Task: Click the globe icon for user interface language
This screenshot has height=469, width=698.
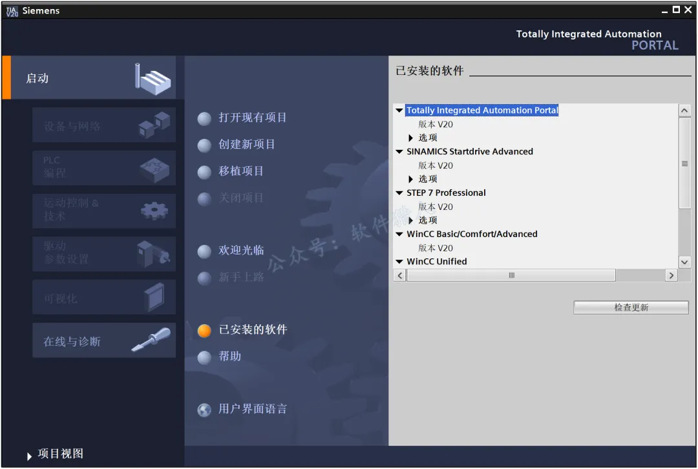Action: (x=204, y=410)
